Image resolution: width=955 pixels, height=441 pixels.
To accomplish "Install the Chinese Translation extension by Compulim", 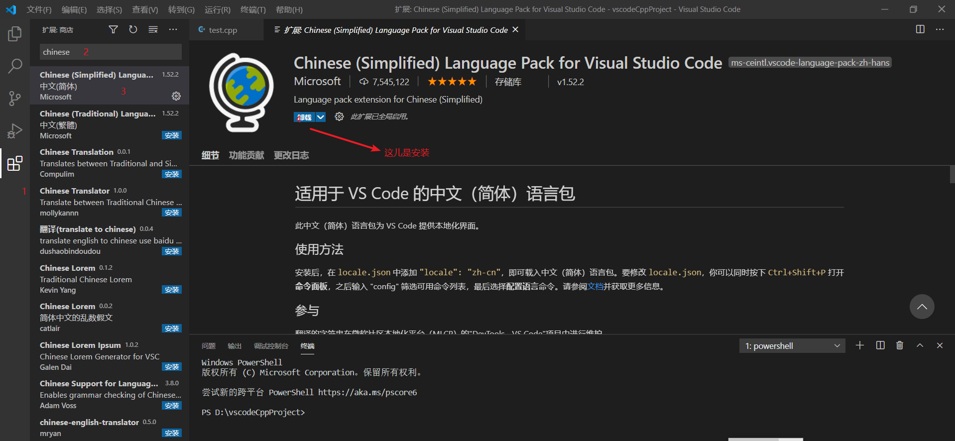I will 172,174.
